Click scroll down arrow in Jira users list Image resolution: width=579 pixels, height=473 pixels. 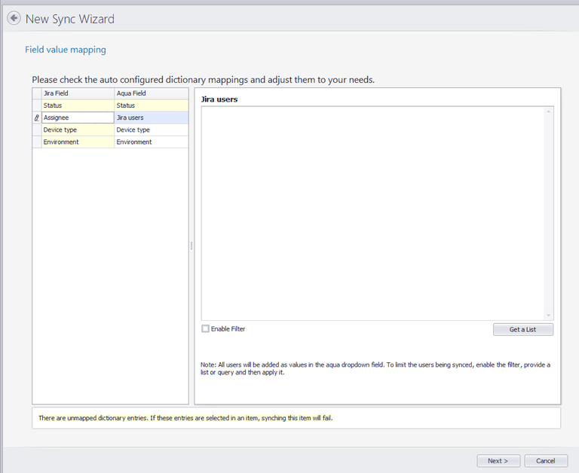pos(549,315)
